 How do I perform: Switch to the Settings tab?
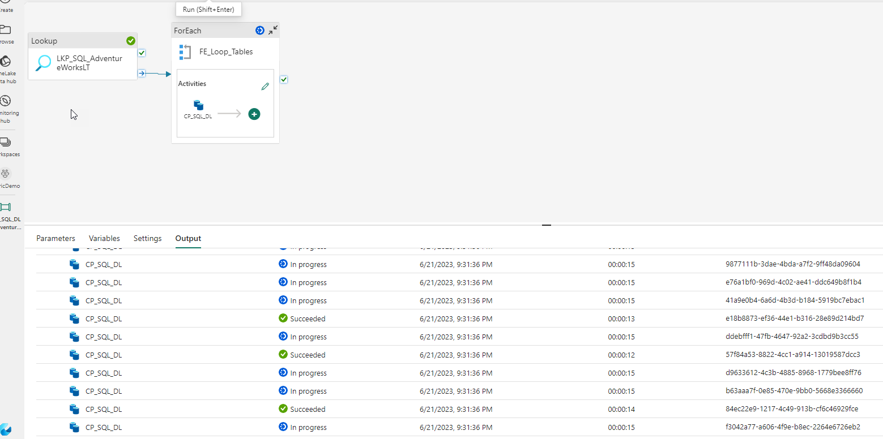click(148, 238)
